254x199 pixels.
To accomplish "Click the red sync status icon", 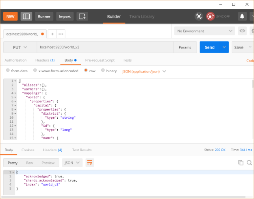I will point(210,16).
